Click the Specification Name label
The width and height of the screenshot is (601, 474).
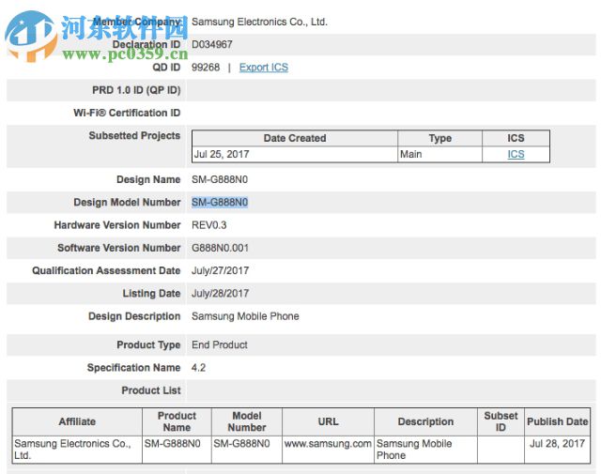click(133, 368)
